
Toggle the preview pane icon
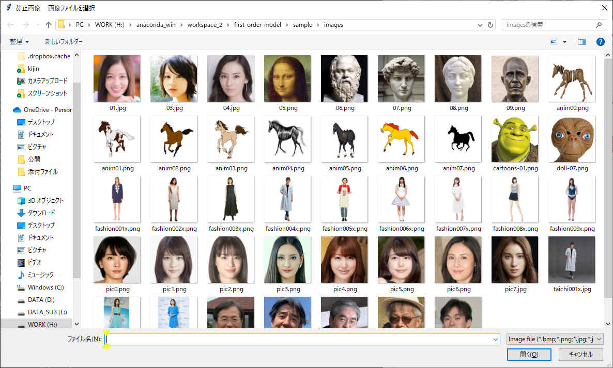(x=582, y=42)
